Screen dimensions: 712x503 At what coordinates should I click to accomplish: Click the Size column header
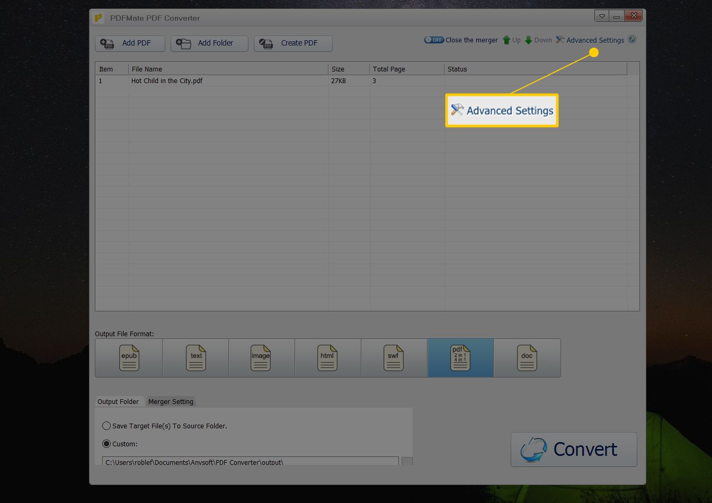pyautogui.click(x=349, y=69)
